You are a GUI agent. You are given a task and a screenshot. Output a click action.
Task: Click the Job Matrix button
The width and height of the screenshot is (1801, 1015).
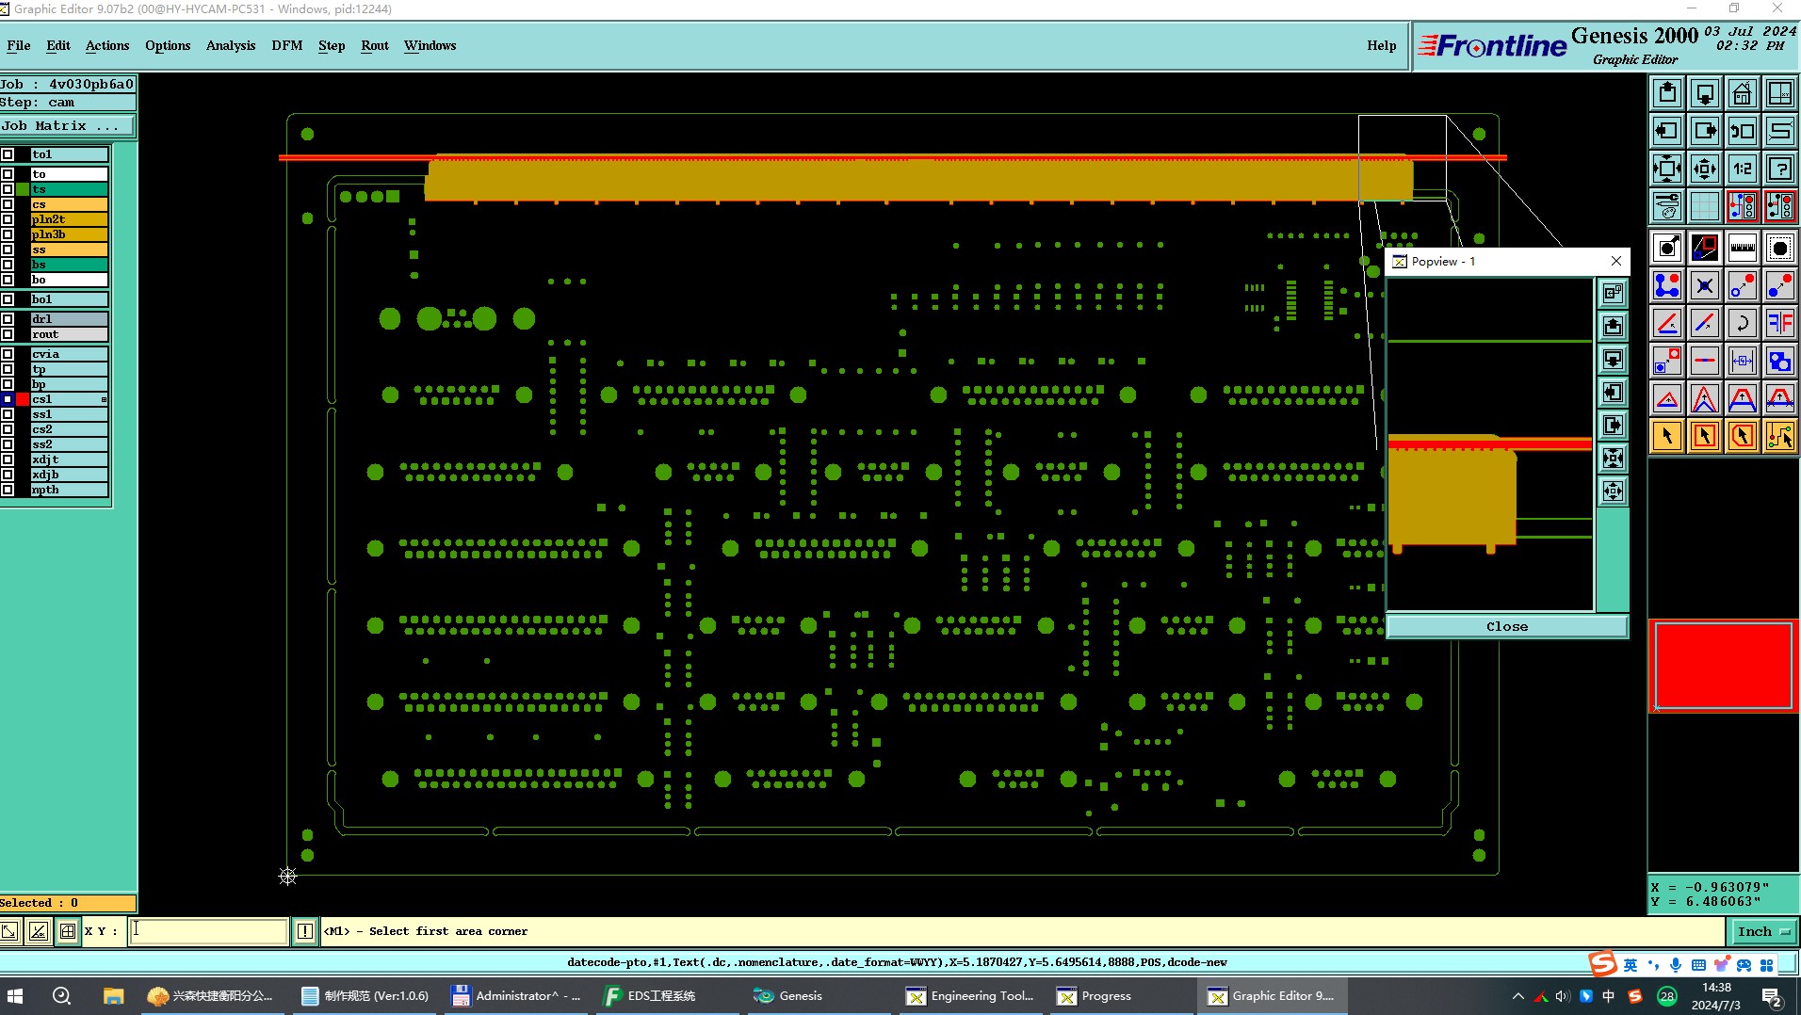(x=68, y=125)
